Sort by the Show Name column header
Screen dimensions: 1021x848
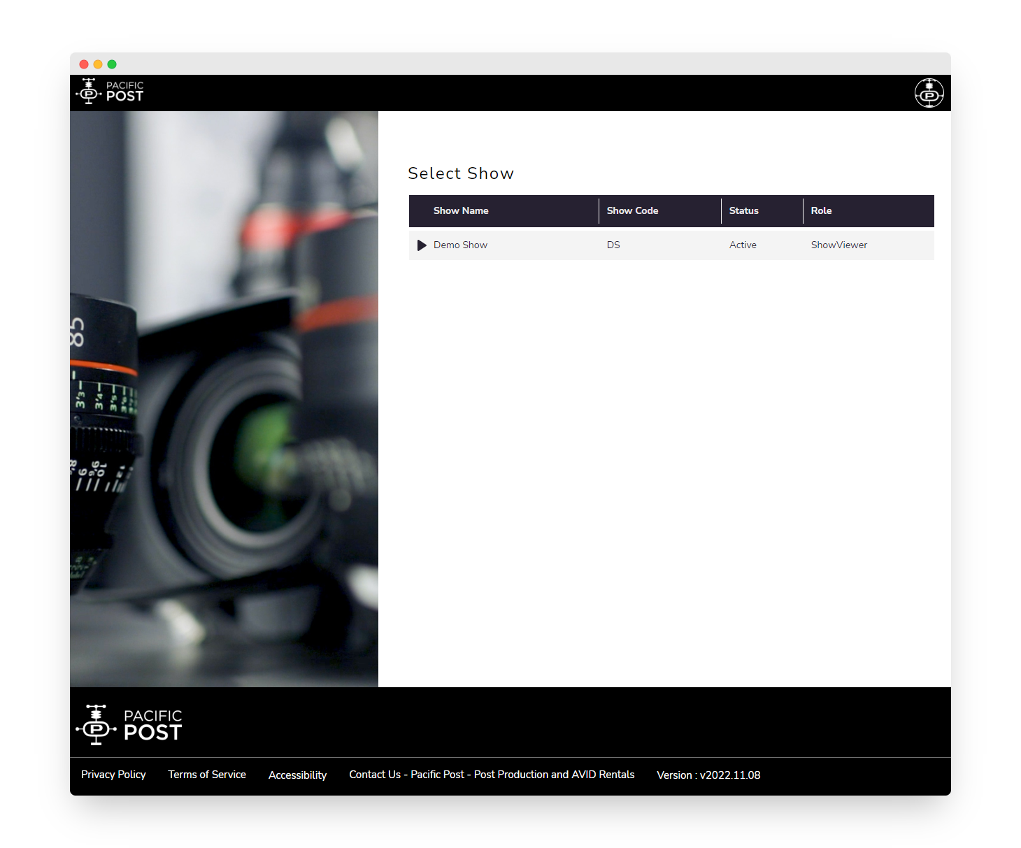tap(461, 210)
